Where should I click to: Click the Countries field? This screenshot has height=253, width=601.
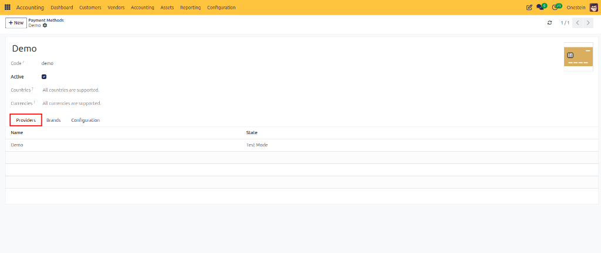(71, 90)
